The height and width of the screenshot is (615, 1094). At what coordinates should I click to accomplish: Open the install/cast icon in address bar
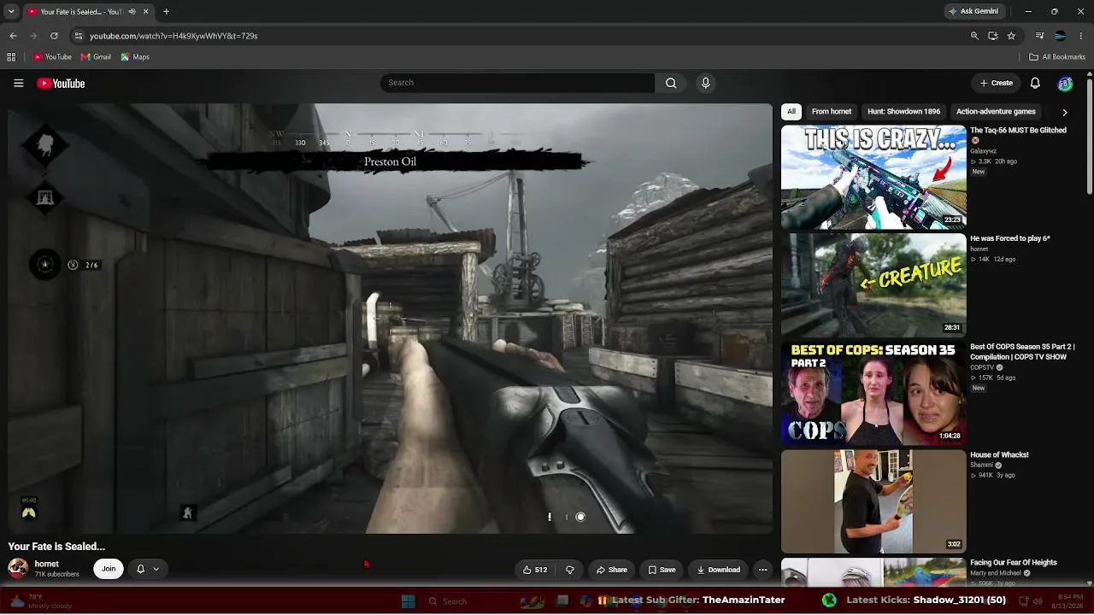tap(993, 36)
